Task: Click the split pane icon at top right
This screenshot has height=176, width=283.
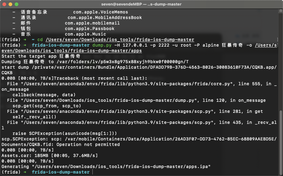Action: (x=281, y=11)
